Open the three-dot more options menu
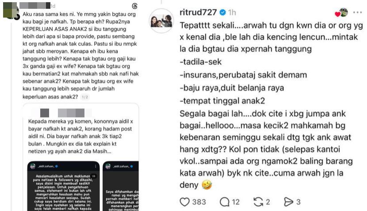 pyautogui.click(x=357, y=12)
